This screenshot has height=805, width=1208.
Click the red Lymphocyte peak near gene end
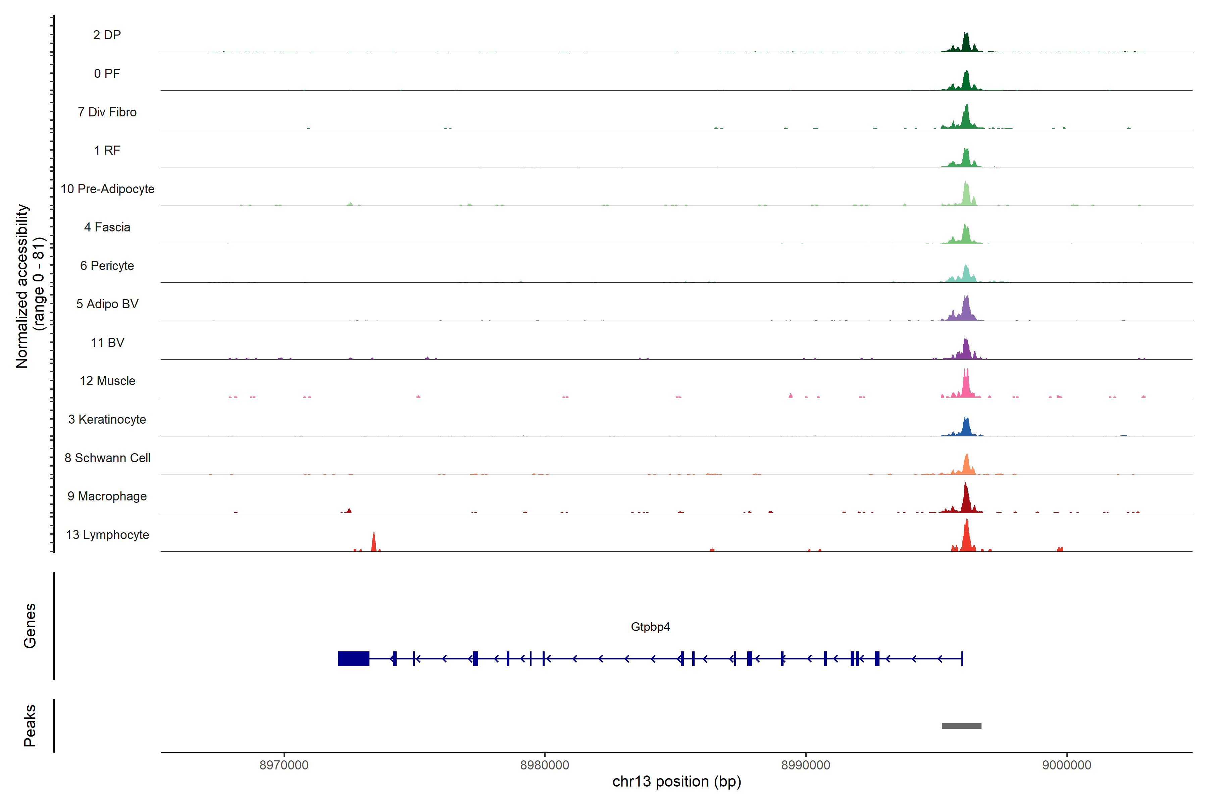point(373,543)
